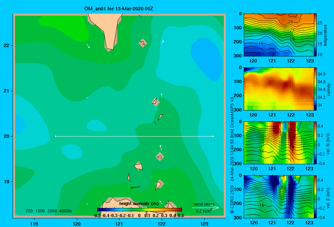The width and height of the screenshot is (334, 227).
Task: Open the northward velocity section plot
Action: point(279,143)
